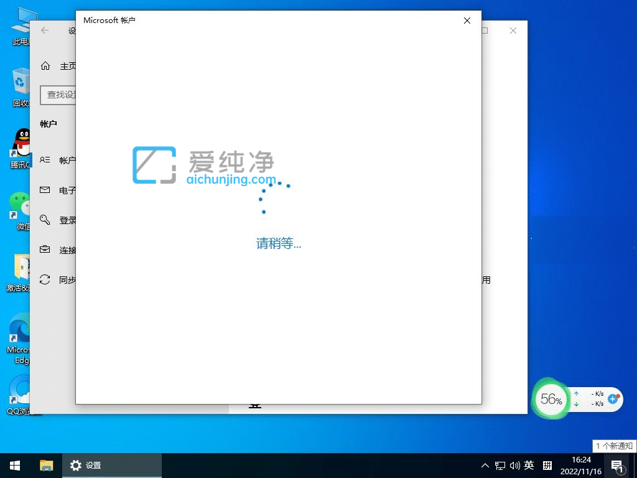The width and height of the screenshot is (637, 478).
Task: Click the 56% memory accelerator ball
Action: click(551, 399)
